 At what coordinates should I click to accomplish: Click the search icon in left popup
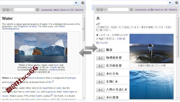[37, 10]
